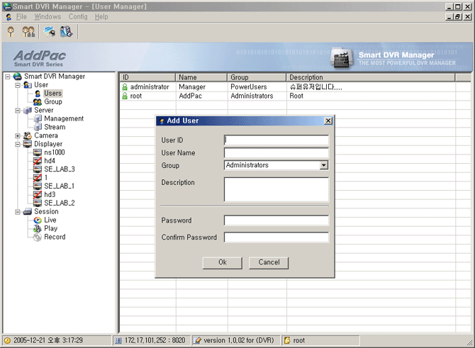Image resolution: width=475 pixels, height=348 pixels.
Task: Focus the User ID input field
Action: (276, 140)
